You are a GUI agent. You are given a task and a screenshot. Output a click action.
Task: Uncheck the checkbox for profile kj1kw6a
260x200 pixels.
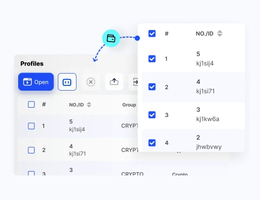pos(152,115)
